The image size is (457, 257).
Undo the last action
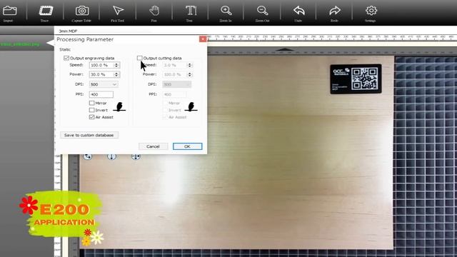click(x=298, y=14)
